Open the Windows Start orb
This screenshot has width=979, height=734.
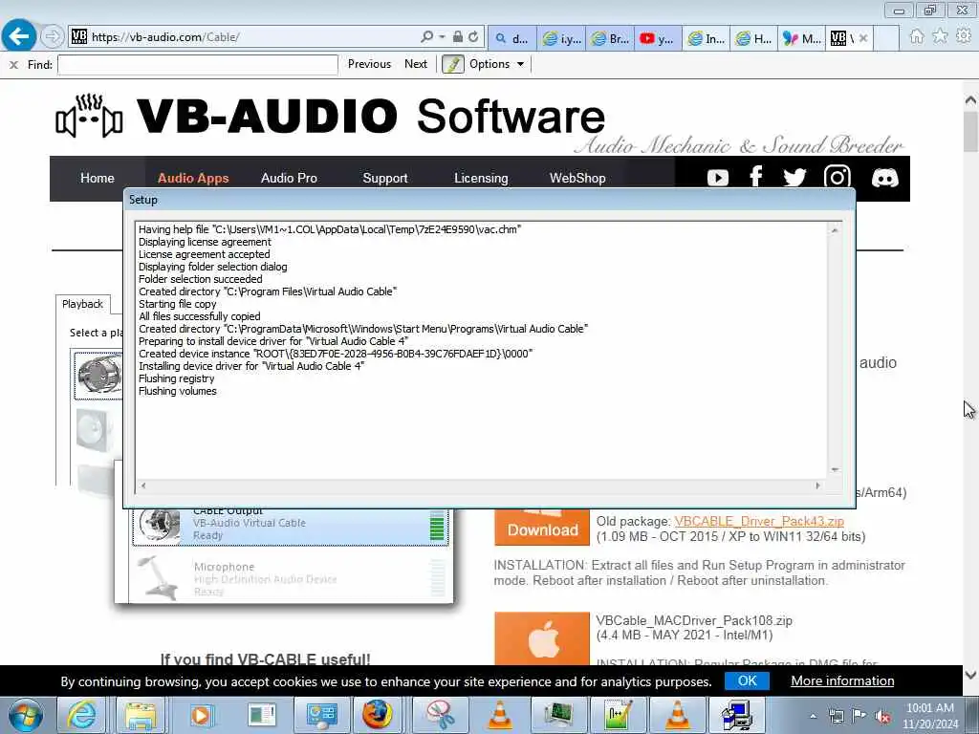coord(25,715)
